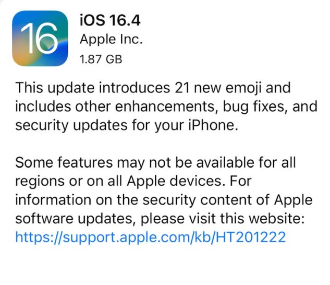Click the white 16 numeral in icon
The width and height of the screenshot is (330, 285).
(x=39, y=38)
